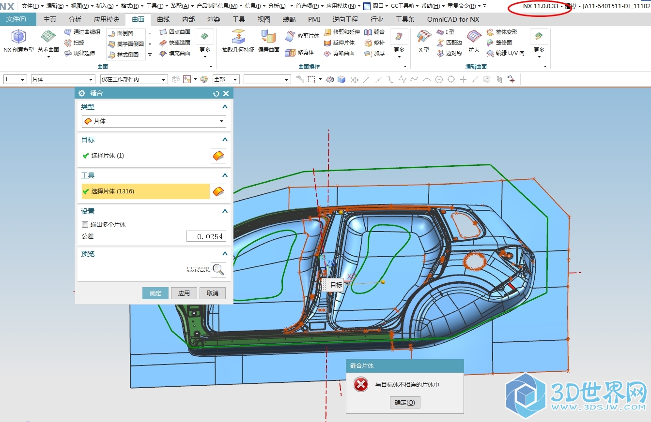Select the 样式倒圆 tool
Image resolution: width=651 pixels, height=422 pixels.
[123, 55]
